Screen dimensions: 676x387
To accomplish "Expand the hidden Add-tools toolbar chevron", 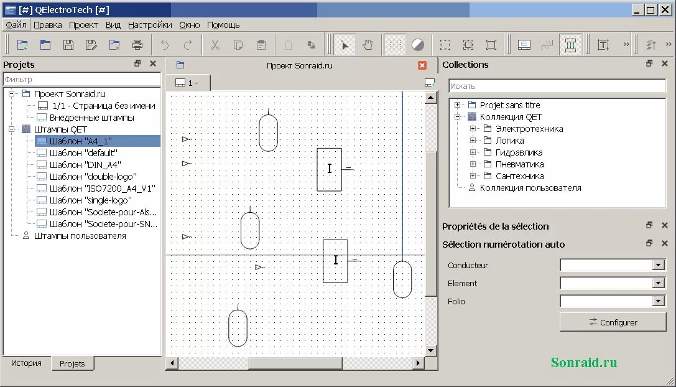I will click(626, 44).
